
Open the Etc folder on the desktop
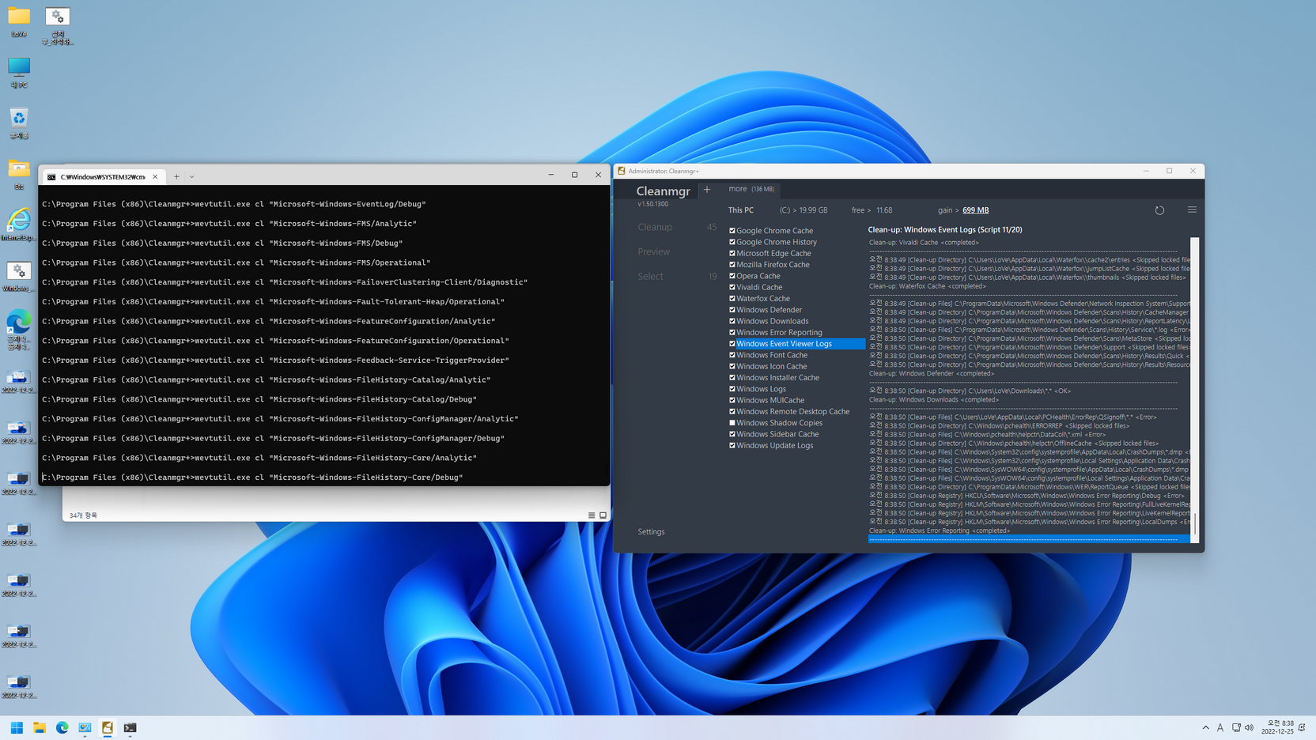19,174
